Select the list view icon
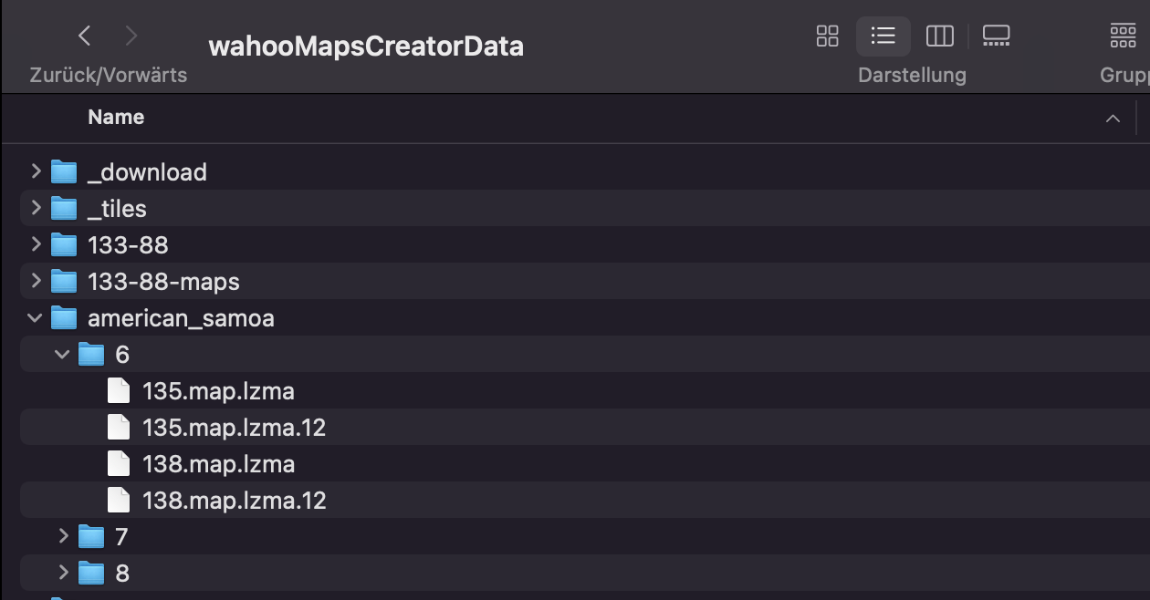This screenshot has height=600, width=1150. tap(883, 36)
